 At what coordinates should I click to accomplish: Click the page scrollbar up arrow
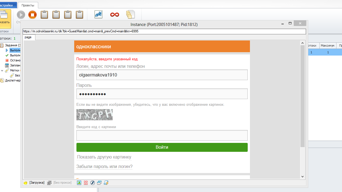coord(302,43)
